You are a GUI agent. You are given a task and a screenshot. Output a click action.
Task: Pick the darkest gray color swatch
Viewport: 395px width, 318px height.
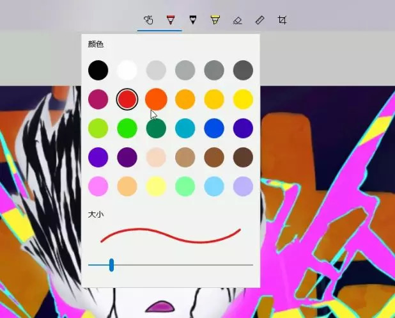243,70
